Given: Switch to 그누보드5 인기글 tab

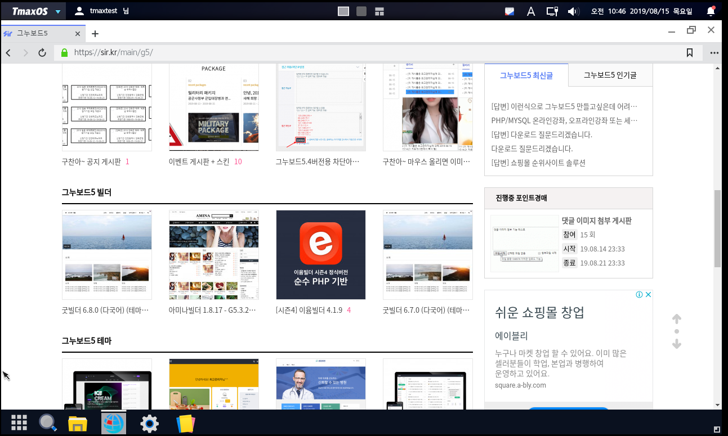Looking at the screenshot, I should [x=610, y=75].
